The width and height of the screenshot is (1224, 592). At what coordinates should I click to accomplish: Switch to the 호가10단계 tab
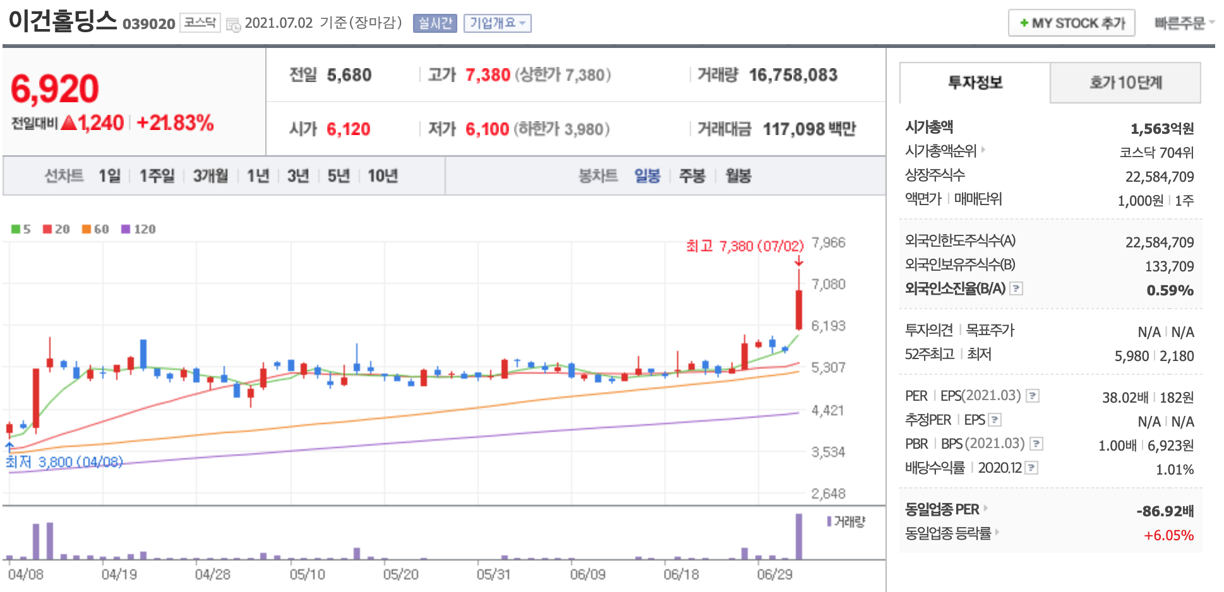pyautogui.click(x=1125, y=83)
